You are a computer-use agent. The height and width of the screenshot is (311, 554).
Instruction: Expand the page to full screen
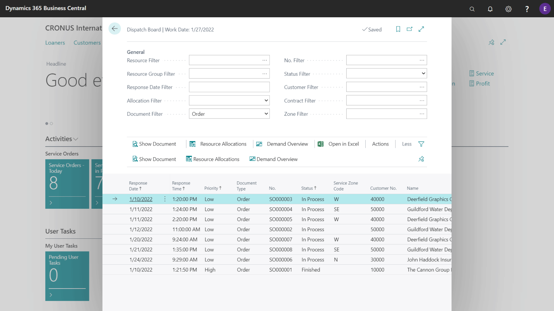coord(421,29)
